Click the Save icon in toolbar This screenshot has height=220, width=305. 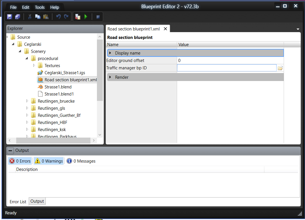(x=10, y=17)
